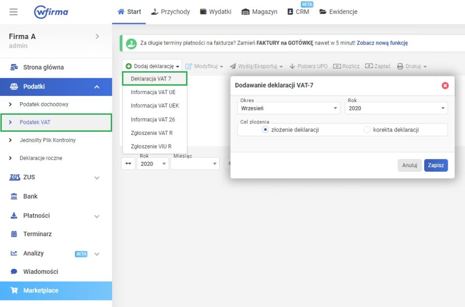This screenshot has height=307, width=465.
Task: Go to Strona główna in sidebar
Action: 43,67
